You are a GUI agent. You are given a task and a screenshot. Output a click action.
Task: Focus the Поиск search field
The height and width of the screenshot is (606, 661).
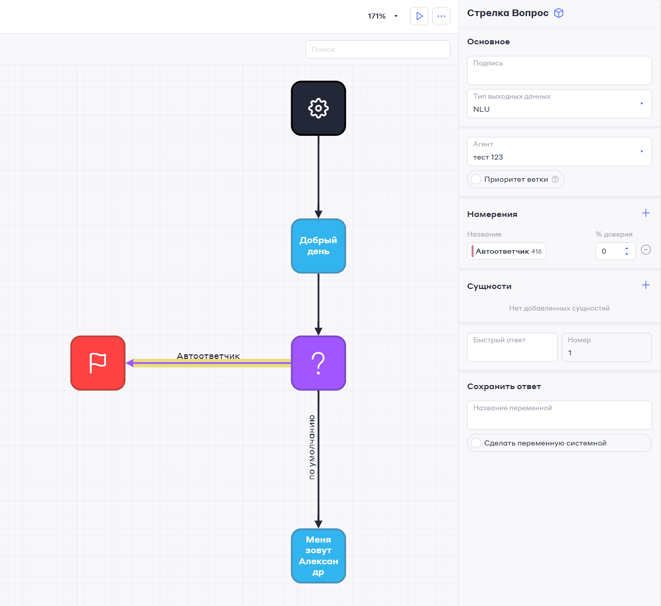378,49
